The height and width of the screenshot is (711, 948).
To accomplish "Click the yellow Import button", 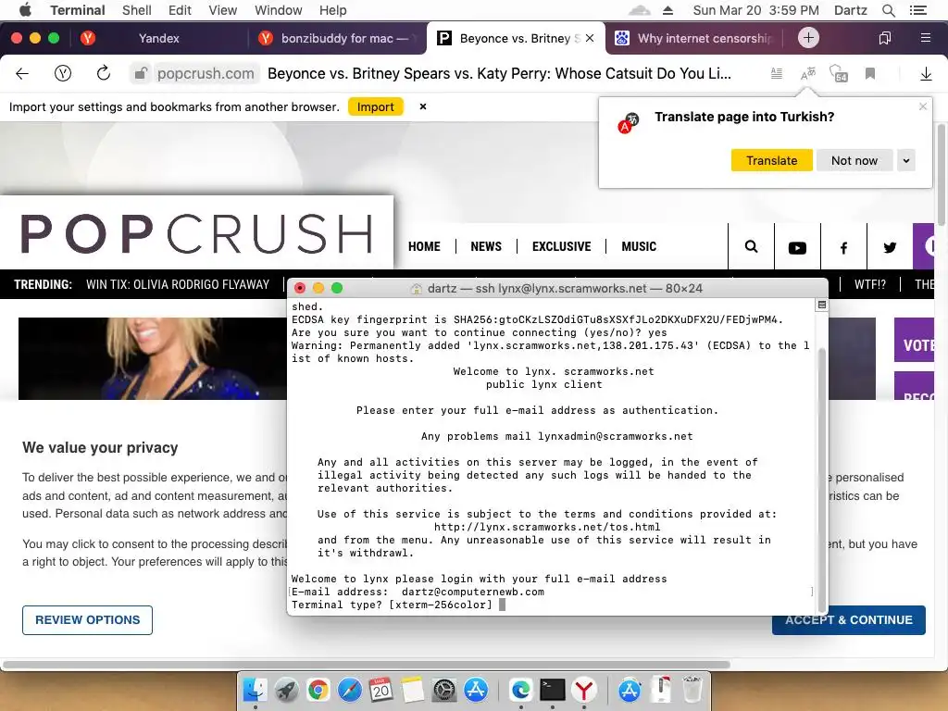I will point(376,107).
